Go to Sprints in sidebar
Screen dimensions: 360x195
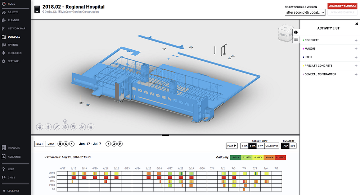coord(13,45)
